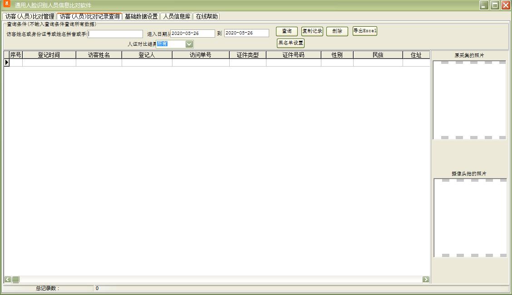512x295 pixels.
Task: Click the 登记时间 column header
Action: pyautogui.click(x=49, y=55)
